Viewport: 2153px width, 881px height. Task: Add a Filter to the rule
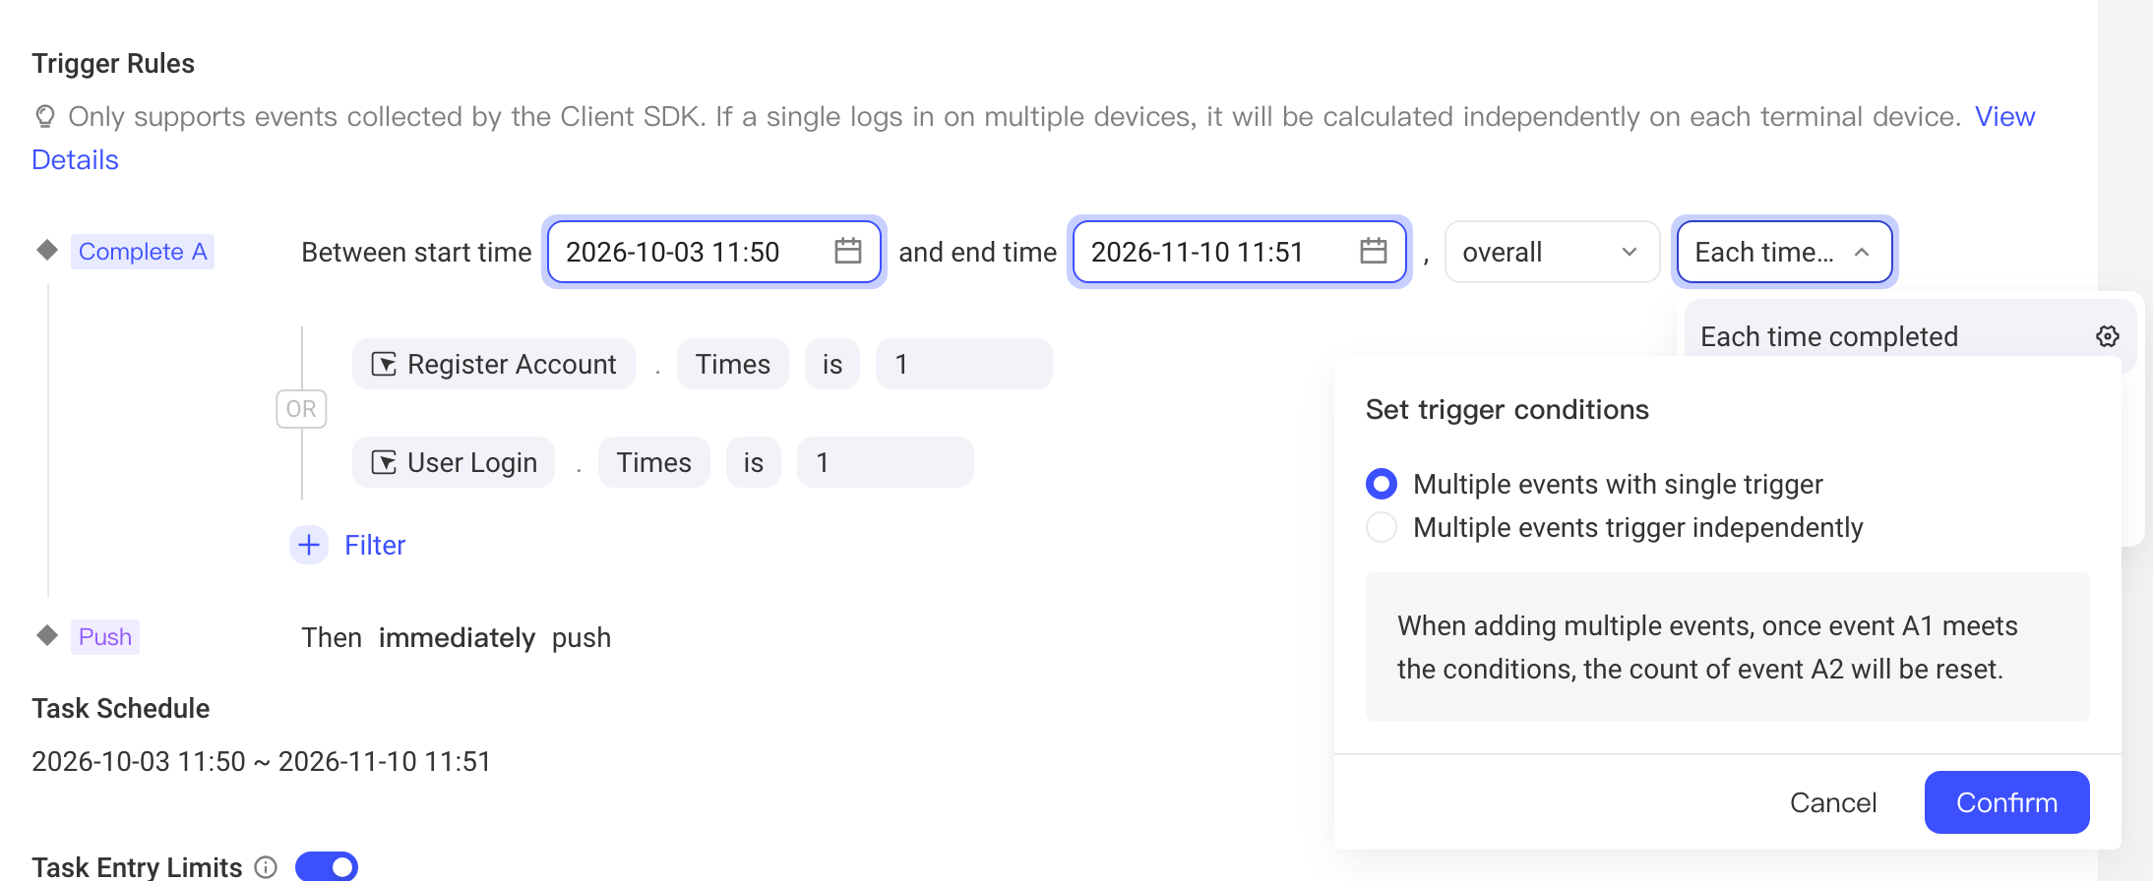(x=375, y=545)
